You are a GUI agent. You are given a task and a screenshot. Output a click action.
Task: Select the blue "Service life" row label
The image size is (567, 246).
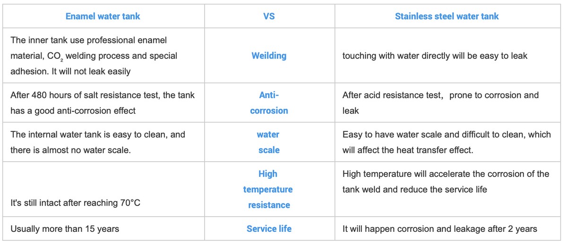pos(269,229)
